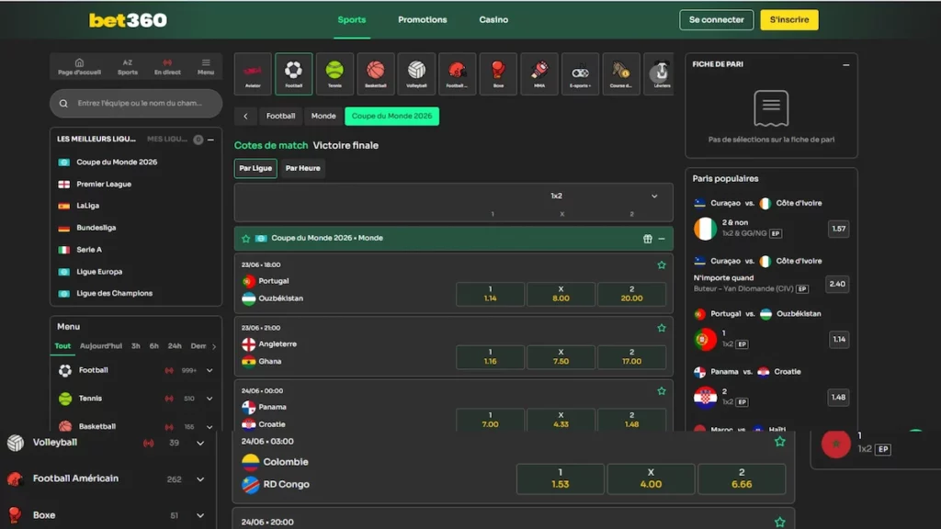Viewport: 941px width, 529px height.
Task: Add popular Yan Diomande scorer bet 2.40
Action: tap(837, 285)
